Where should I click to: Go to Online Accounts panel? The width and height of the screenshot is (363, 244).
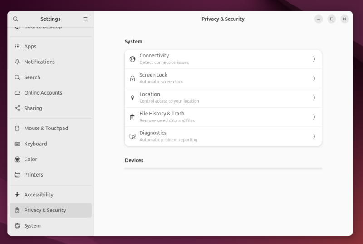pyautogui.click(x=50, y=93)
